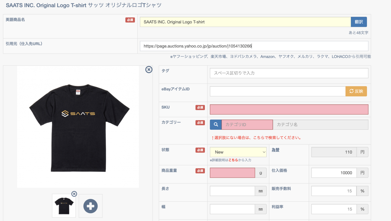Focus the SKU input field
The width and height of the screenshot is (391, 221).
coord(289,110)
